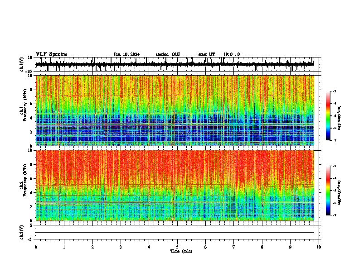
Task: Click the ch.2 spectrogram color scale bar
Action: click(328, 191)
